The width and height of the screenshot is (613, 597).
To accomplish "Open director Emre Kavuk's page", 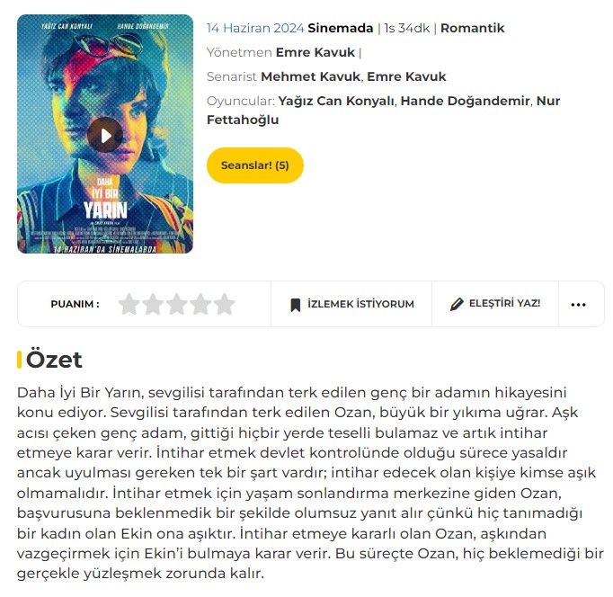I will tap(315, 52).
